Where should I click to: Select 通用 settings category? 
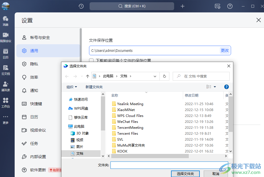point(48,51)
